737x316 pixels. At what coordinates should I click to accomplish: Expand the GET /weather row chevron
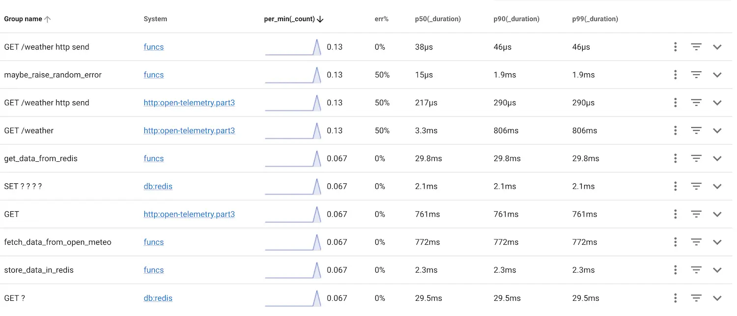(x=717, y=130)
